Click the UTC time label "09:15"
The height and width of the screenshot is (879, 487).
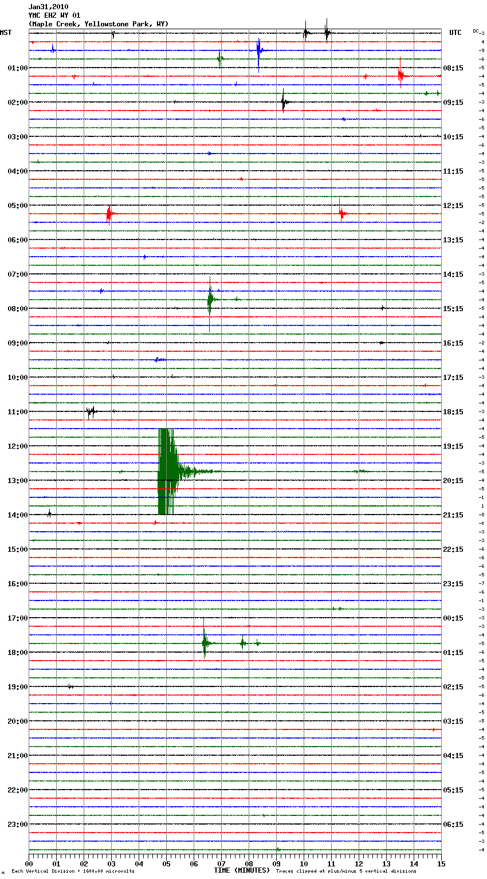(453, 103)
